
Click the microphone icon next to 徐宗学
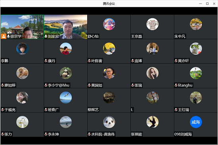click(x=8, y=36)
